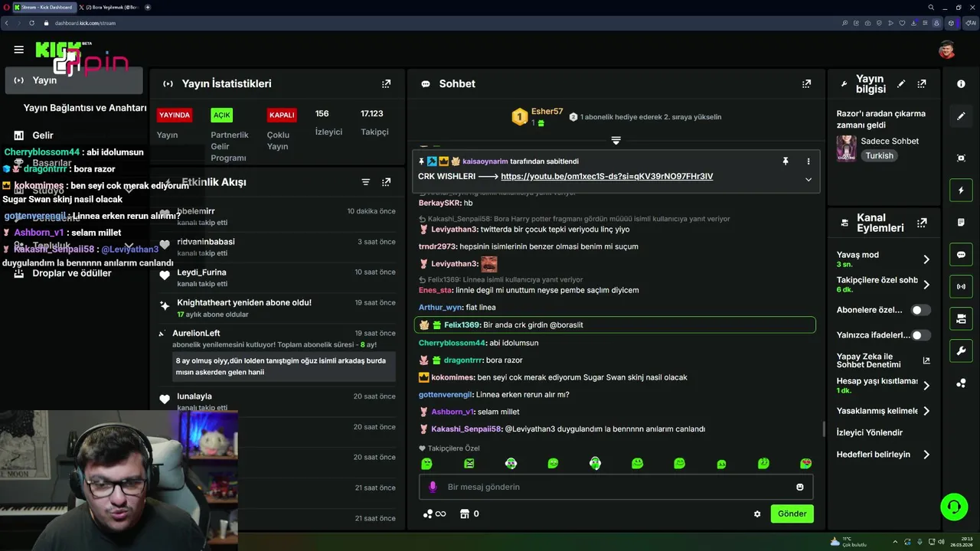Open Droplar ve ödüller menu item
Viewport: 980px width, 551px height.
[x=72, y=273]
